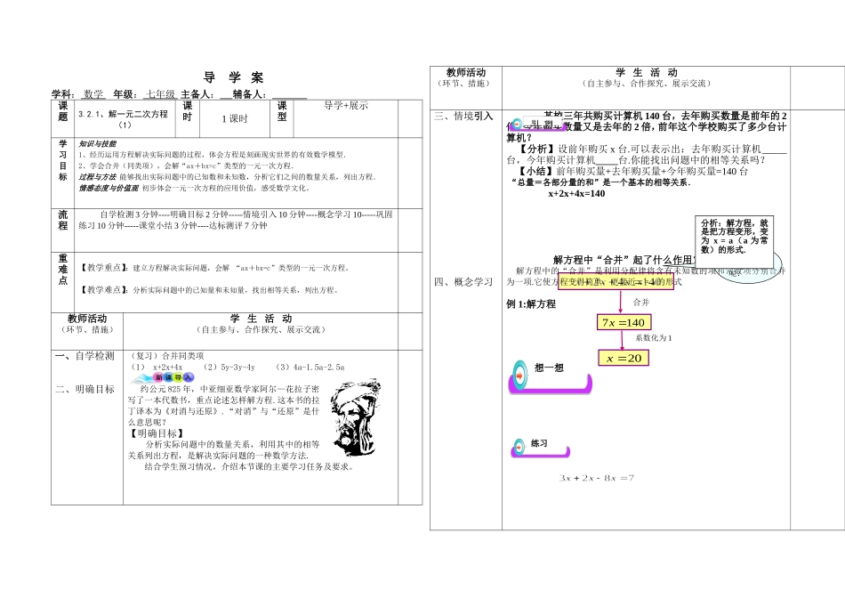Screen dimensions: 845x598
Task: Click the 合并 step label by the arrow
Action: (x=640, y=303)
